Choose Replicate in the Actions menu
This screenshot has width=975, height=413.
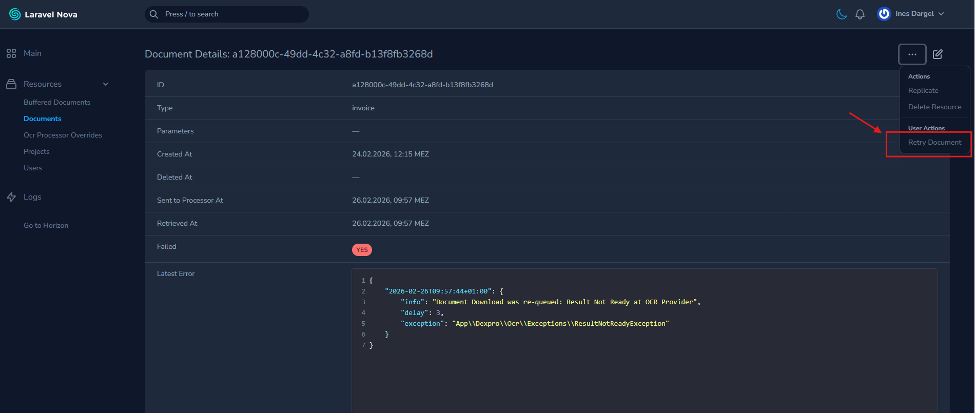[x=923, y=91]
